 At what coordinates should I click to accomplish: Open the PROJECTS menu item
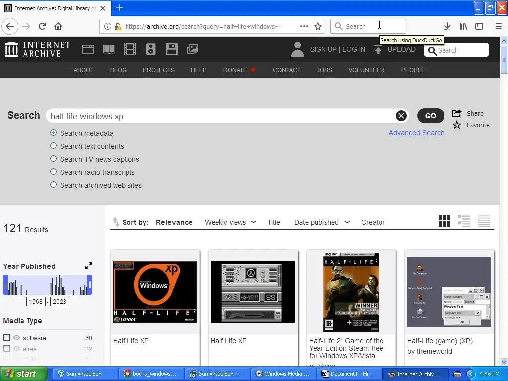159,70
